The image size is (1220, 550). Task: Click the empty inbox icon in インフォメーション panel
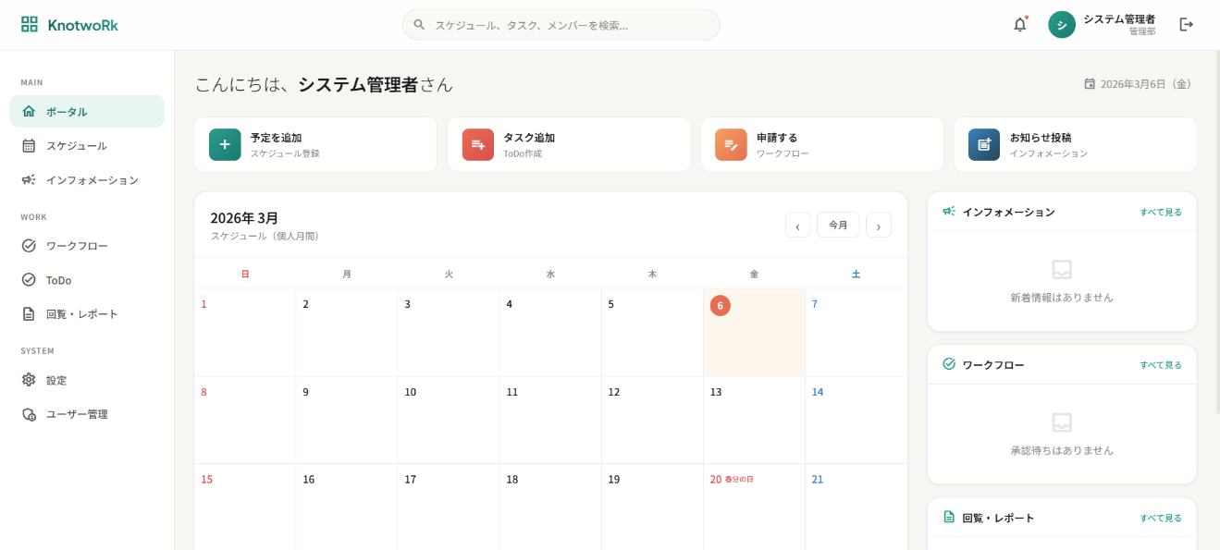pyautogui.click(x=1062, y=270)
